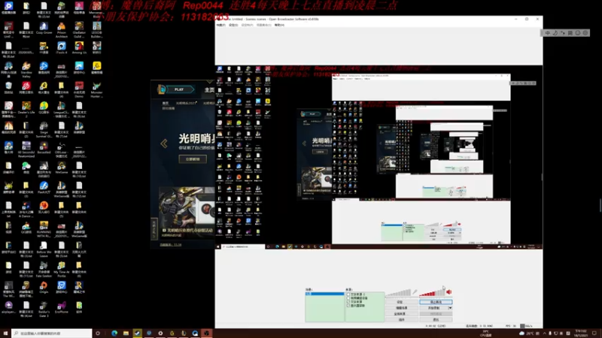This screenshot has height=338, width=602.
Task: Click the 插件 button in OBS
Action: tap(402, 320)
